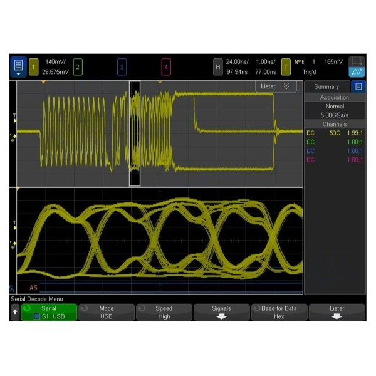Turn on channel 3 blue badge
The width and height of the screenshot is (376, 376).
[x=122, y=66]
